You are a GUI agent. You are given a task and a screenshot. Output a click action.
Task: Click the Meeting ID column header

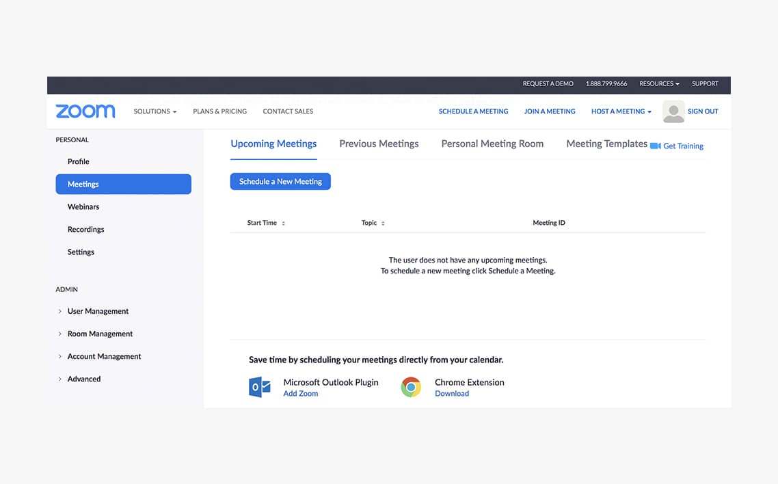(x=549, y=223)
